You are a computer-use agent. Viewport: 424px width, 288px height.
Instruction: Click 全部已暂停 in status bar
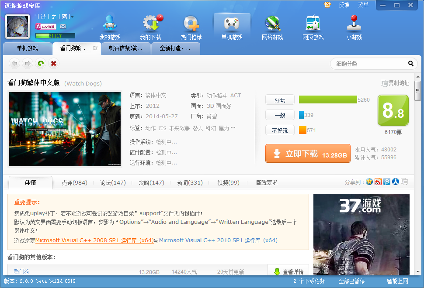coord(351,281)
